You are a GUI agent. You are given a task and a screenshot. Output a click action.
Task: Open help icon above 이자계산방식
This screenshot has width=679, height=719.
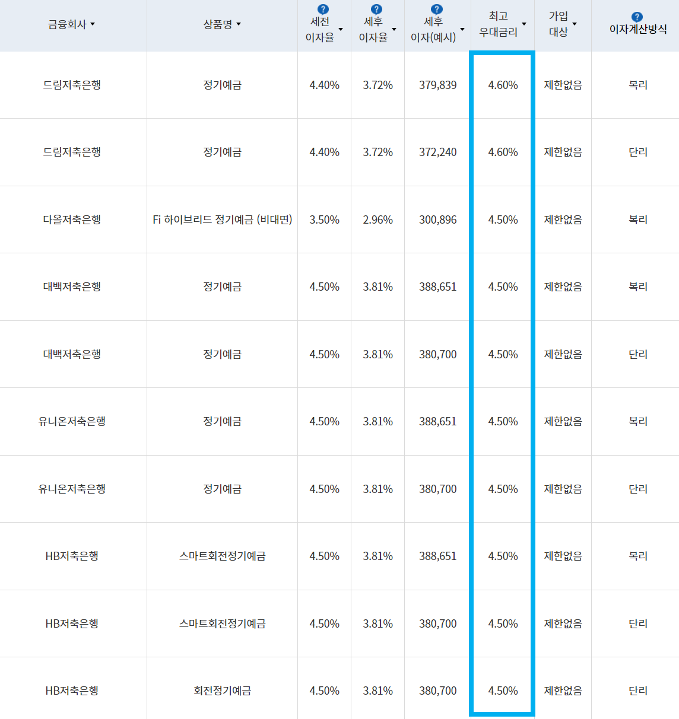click(637, 17)
